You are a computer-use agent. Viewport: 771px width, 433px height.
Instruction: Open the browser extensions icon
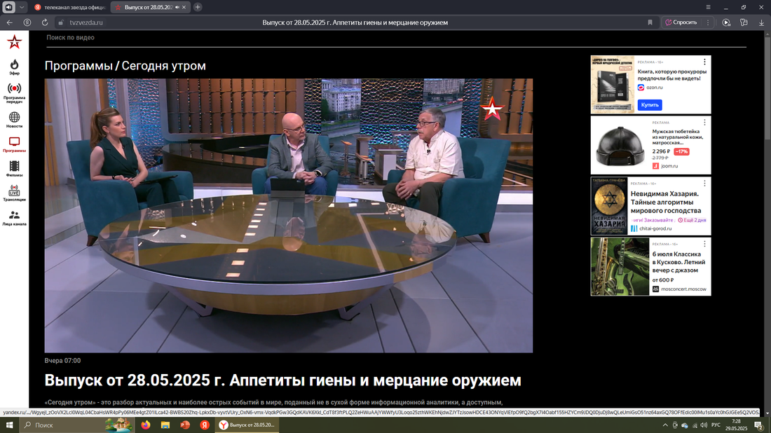[744, 22]
